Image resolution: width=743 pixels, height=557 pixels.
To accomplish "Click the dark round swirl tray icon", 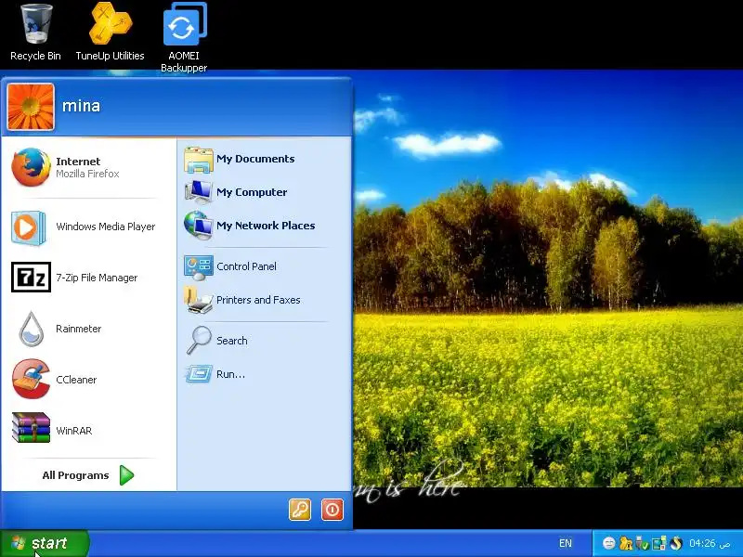I will pyautogui.click(x=676, y=543).
